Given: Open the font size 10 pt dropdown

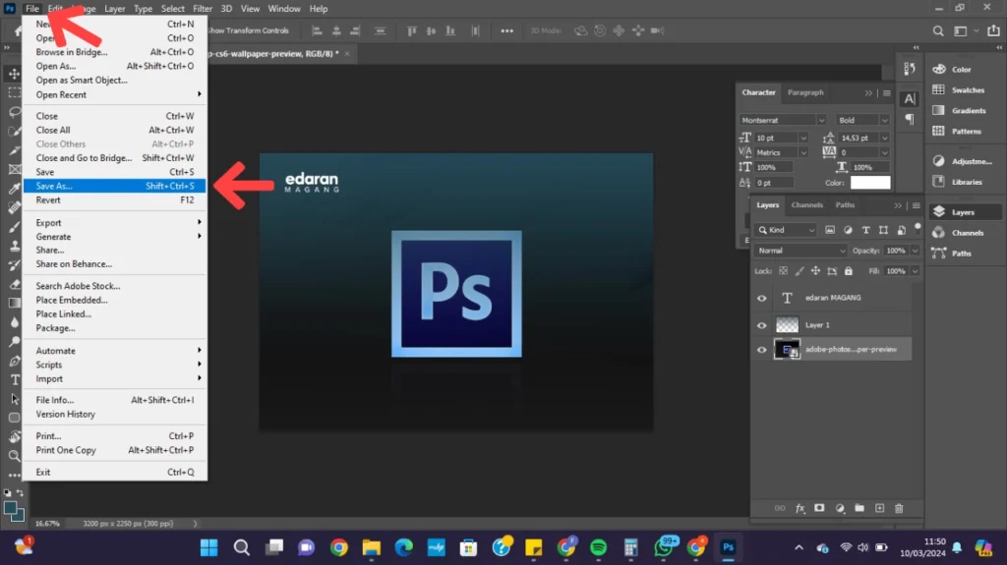Looking at the screenshot, I should 802,138.
